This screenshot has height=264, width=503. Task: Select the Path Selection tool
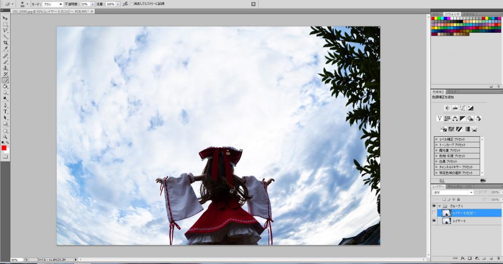pos(5,118)
